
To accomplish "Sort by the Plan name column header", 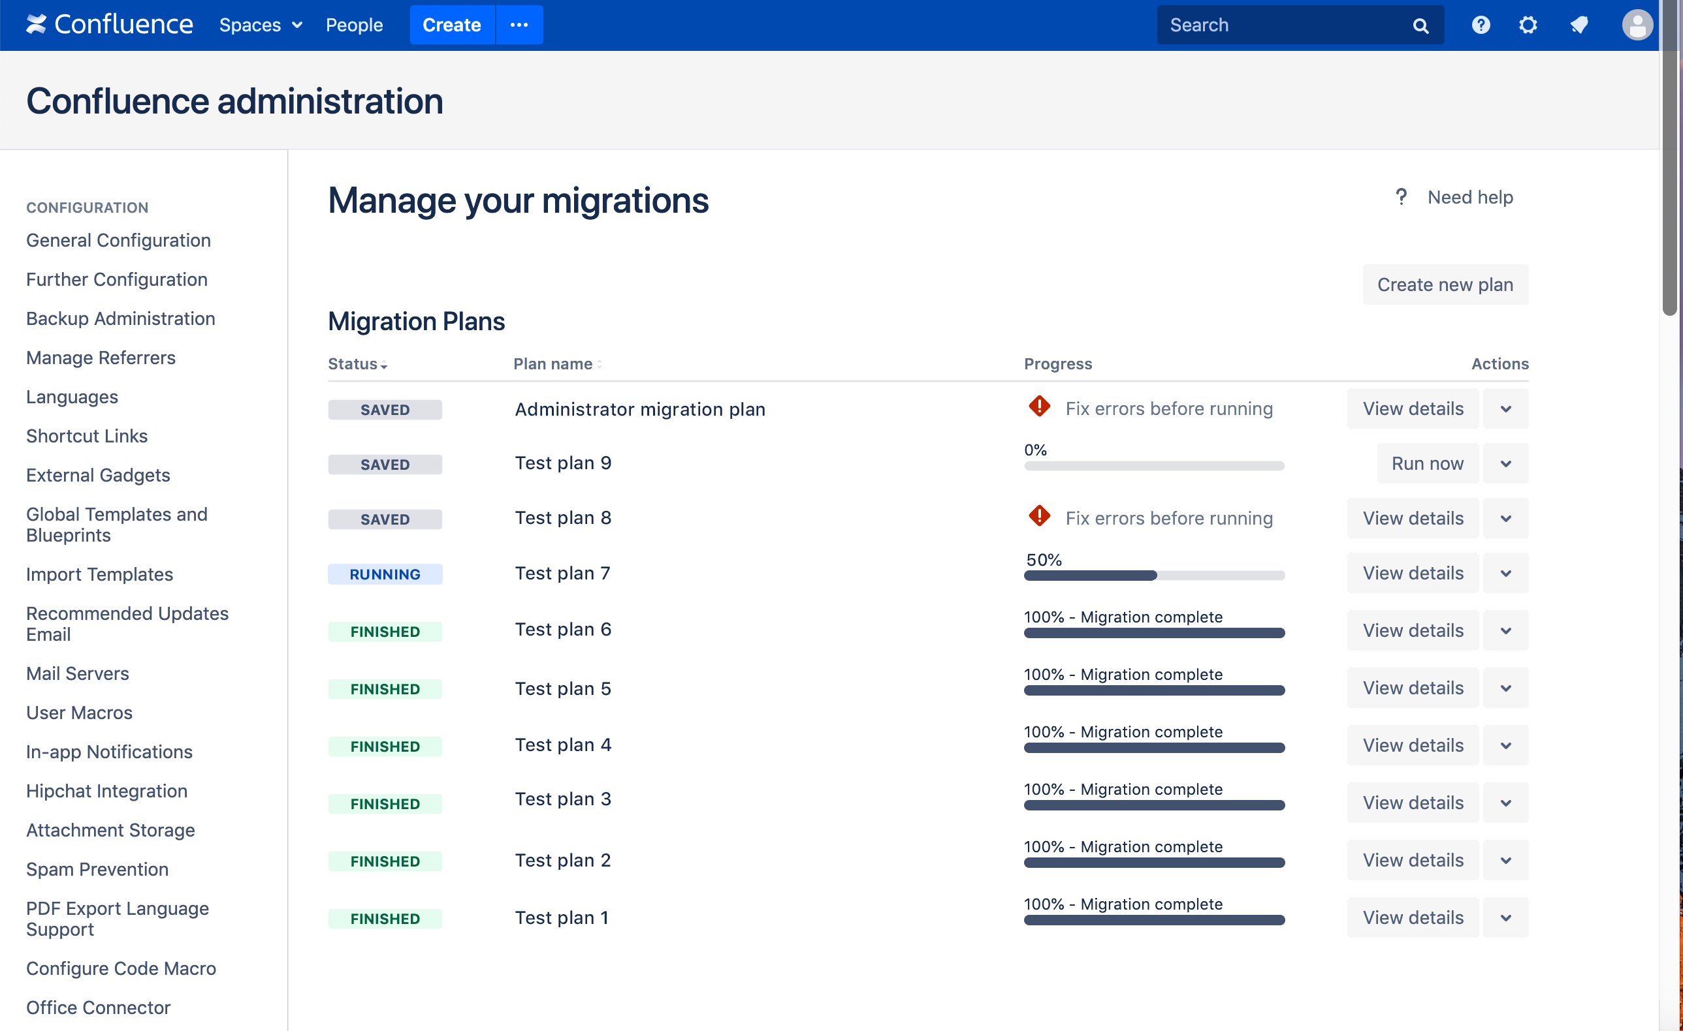I will [x=557, y=364].
